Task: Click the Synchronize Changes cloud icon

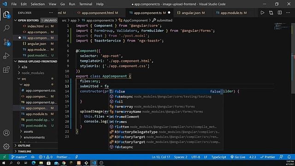Action: tap(33, 157)
